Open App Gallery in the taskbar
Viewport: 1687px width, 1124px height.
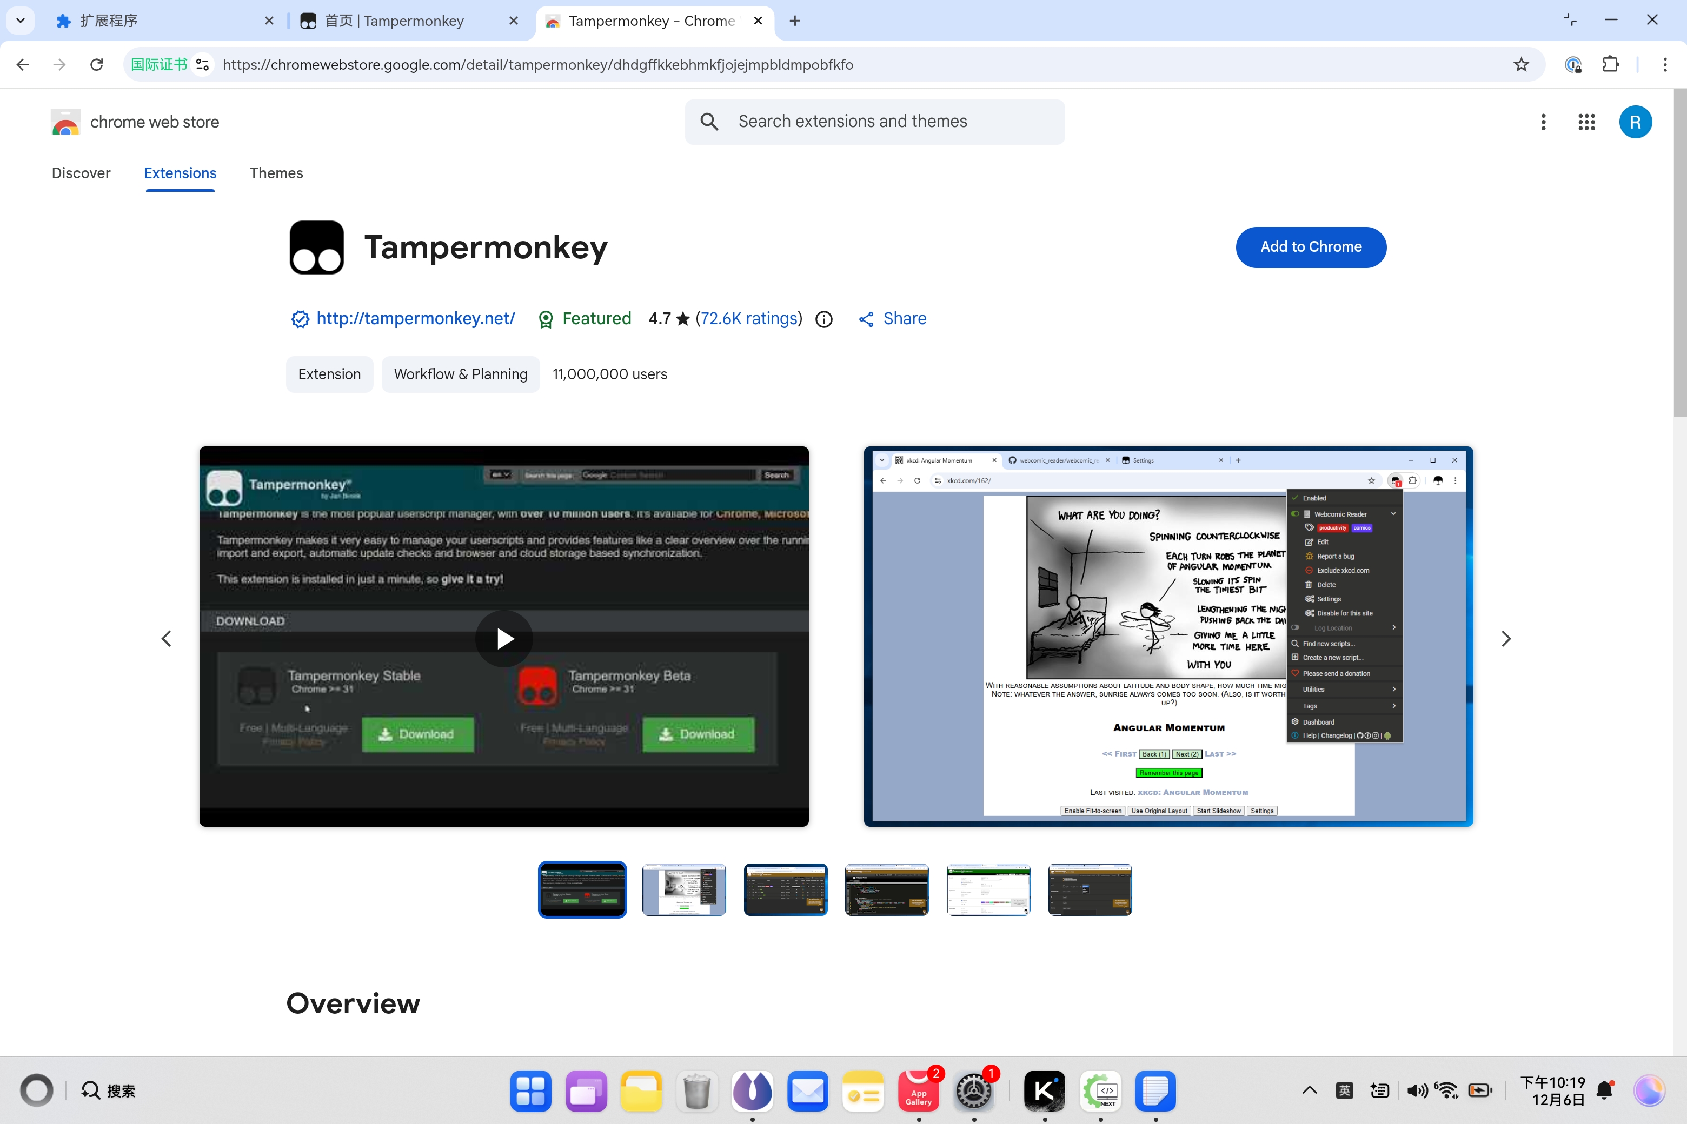[x=918, y=1090]
